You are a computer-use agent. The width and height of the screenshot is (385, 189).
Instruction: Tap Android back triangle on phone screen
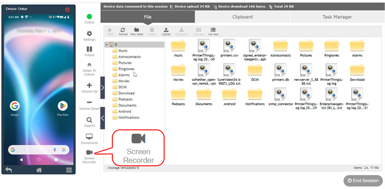[21, 160]
